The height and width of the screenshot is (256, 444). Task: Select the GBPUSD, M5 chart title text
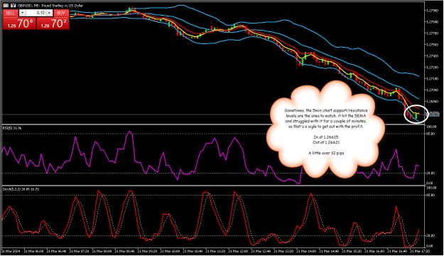tap(51, 6)
